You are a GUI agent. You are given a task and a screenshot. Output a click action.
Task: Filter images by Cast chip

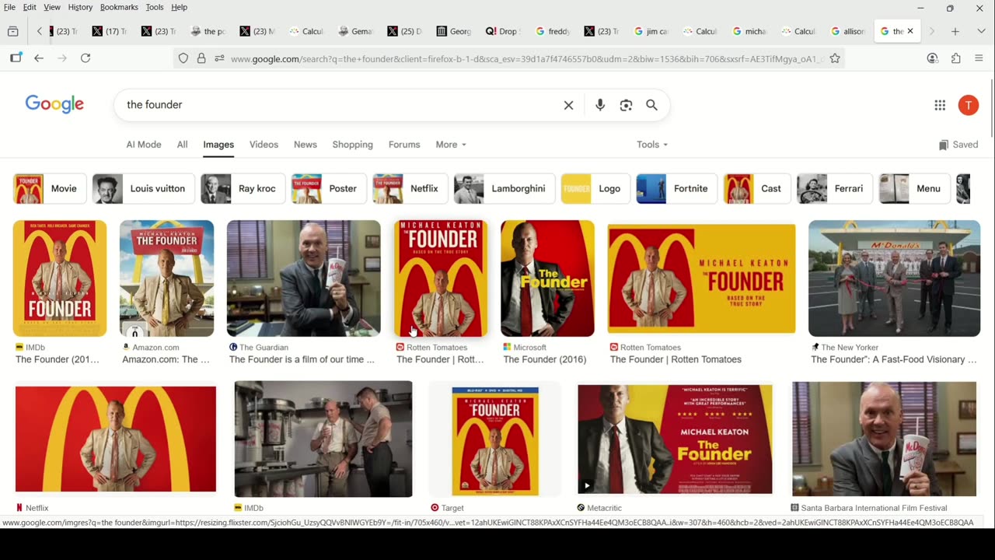click(757, 189)
